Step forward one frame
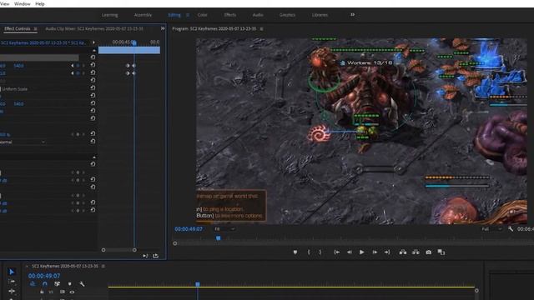Screen dimensions: 534x300 point(375,252)
